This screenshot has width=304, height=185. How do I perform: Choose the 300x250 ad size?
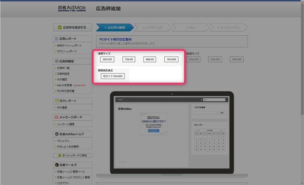[107, 60]
